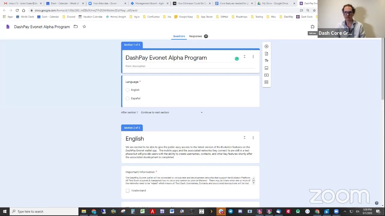Select the English language option
Image resolution: width=385 pixels, height=216 pixels.
(128, 90)
